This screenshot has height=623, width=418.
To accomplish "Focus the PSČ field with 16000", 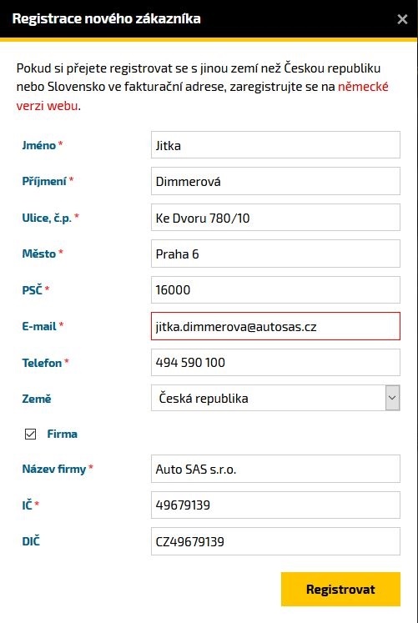I will coord(275,289).
